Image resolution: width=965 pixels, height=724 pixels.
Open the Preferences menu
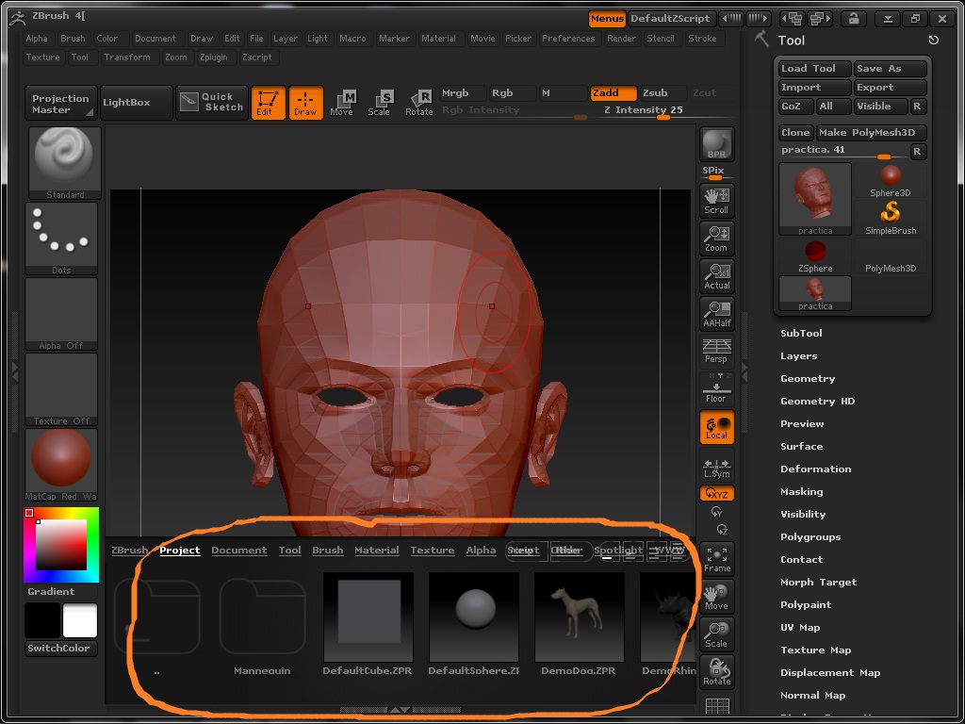click(x=568, y=38)
